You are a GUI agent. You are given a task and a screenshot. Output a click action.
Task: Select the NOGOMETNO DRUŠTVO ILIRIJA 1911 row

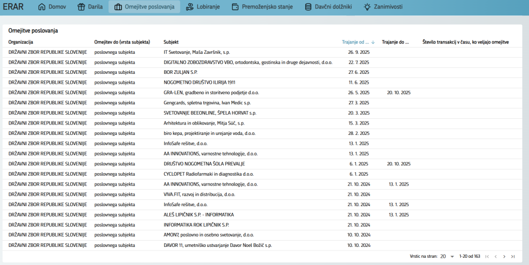tap(199, 82)
